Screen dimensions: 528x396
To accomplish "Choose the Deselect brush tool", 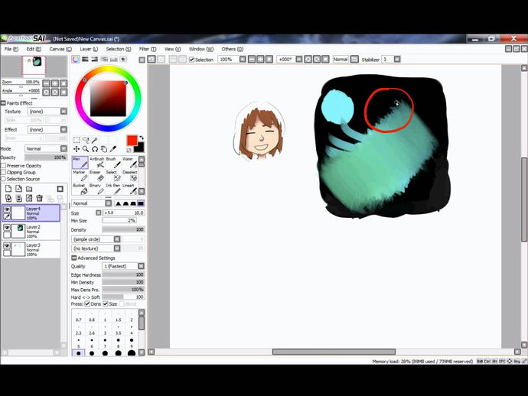I will (x=130, y=176).
